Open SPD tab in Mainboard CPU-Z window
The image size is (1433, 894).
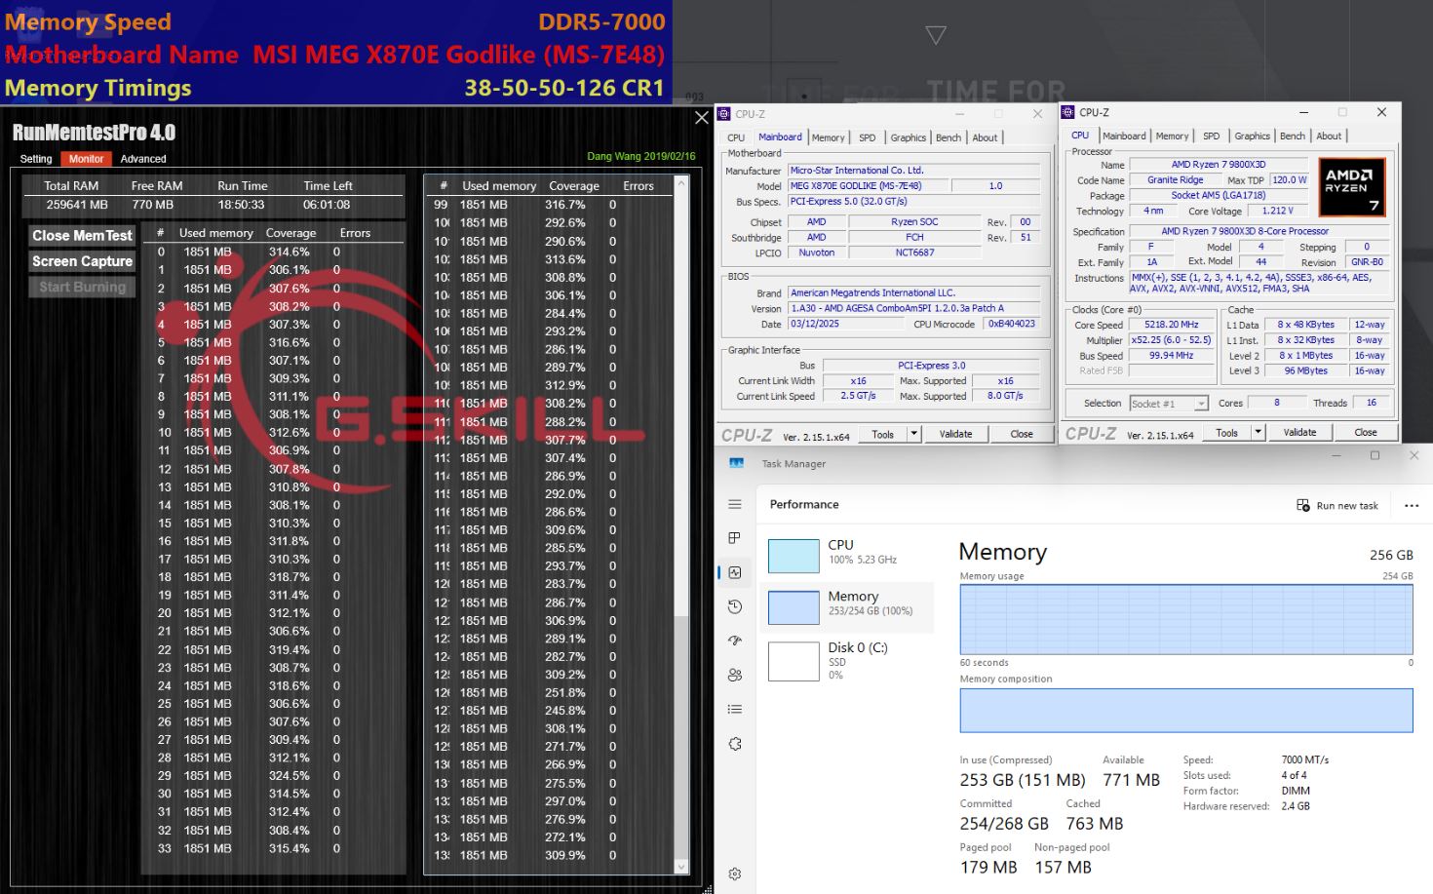pos(868,137)
